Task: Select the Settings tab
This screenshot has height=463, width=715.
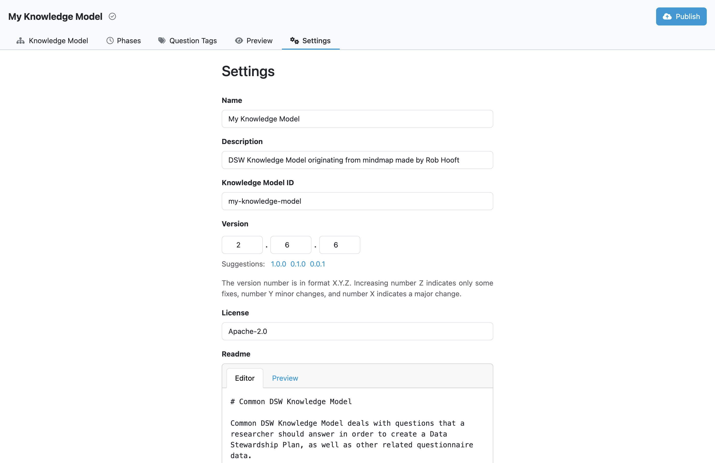Action: [311, 41]
